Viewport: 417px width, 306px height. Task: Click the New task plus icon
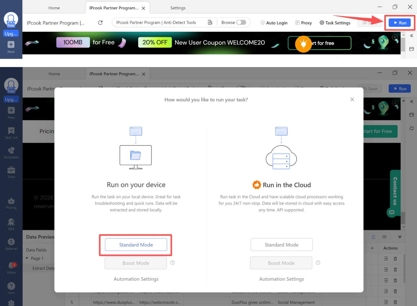[x=11, y=45]
